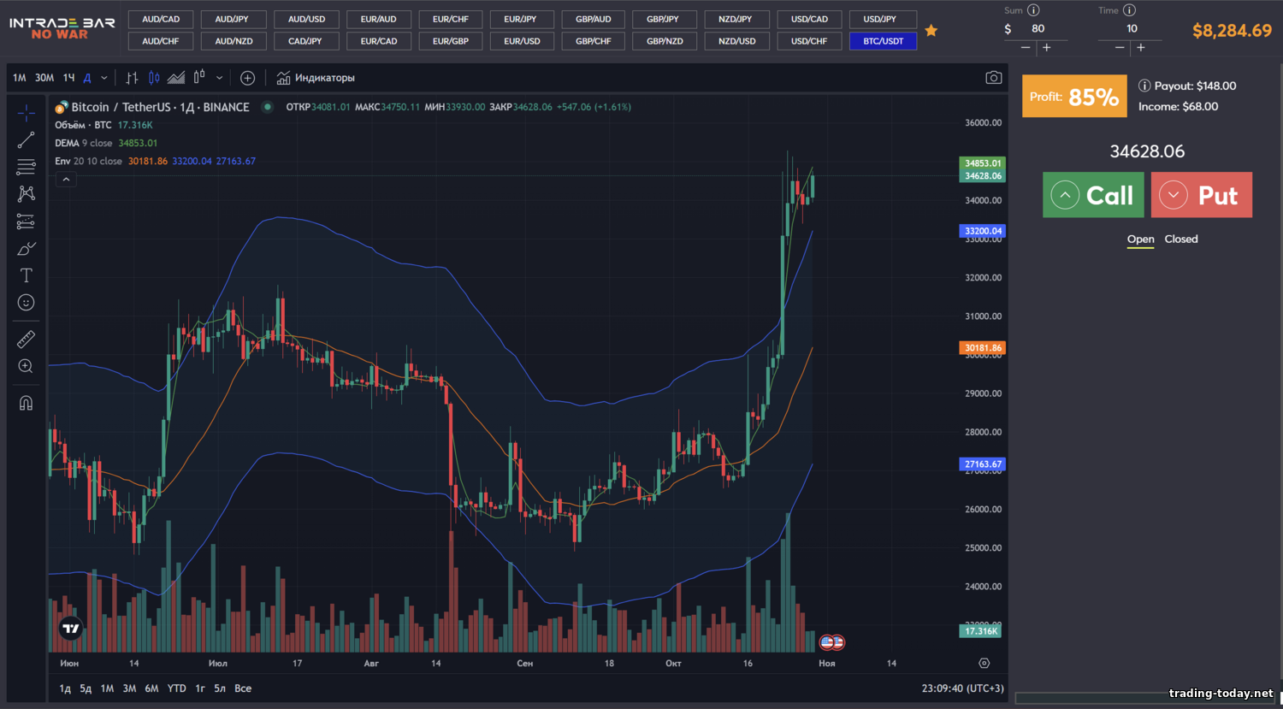Toggle the magnet snap mode
The image size is (1283, 709).
coord(26,403)
